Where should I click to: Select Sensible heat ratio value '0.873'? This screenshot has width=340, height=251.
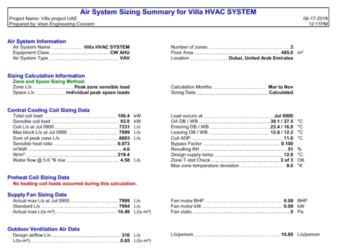click(123, 143)
